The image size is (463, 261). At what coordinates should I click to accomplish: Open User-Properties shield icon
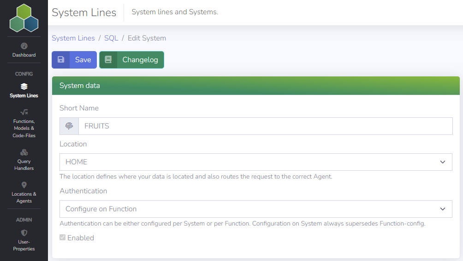coord(24,233)
